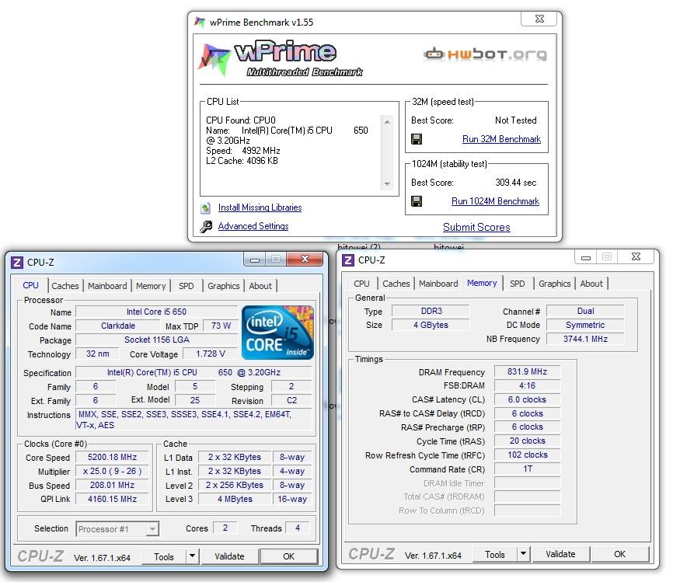Viewport: 673px width, 582px height.
Task: Open Install Missing Libraries link
Action: click(260, 207)
